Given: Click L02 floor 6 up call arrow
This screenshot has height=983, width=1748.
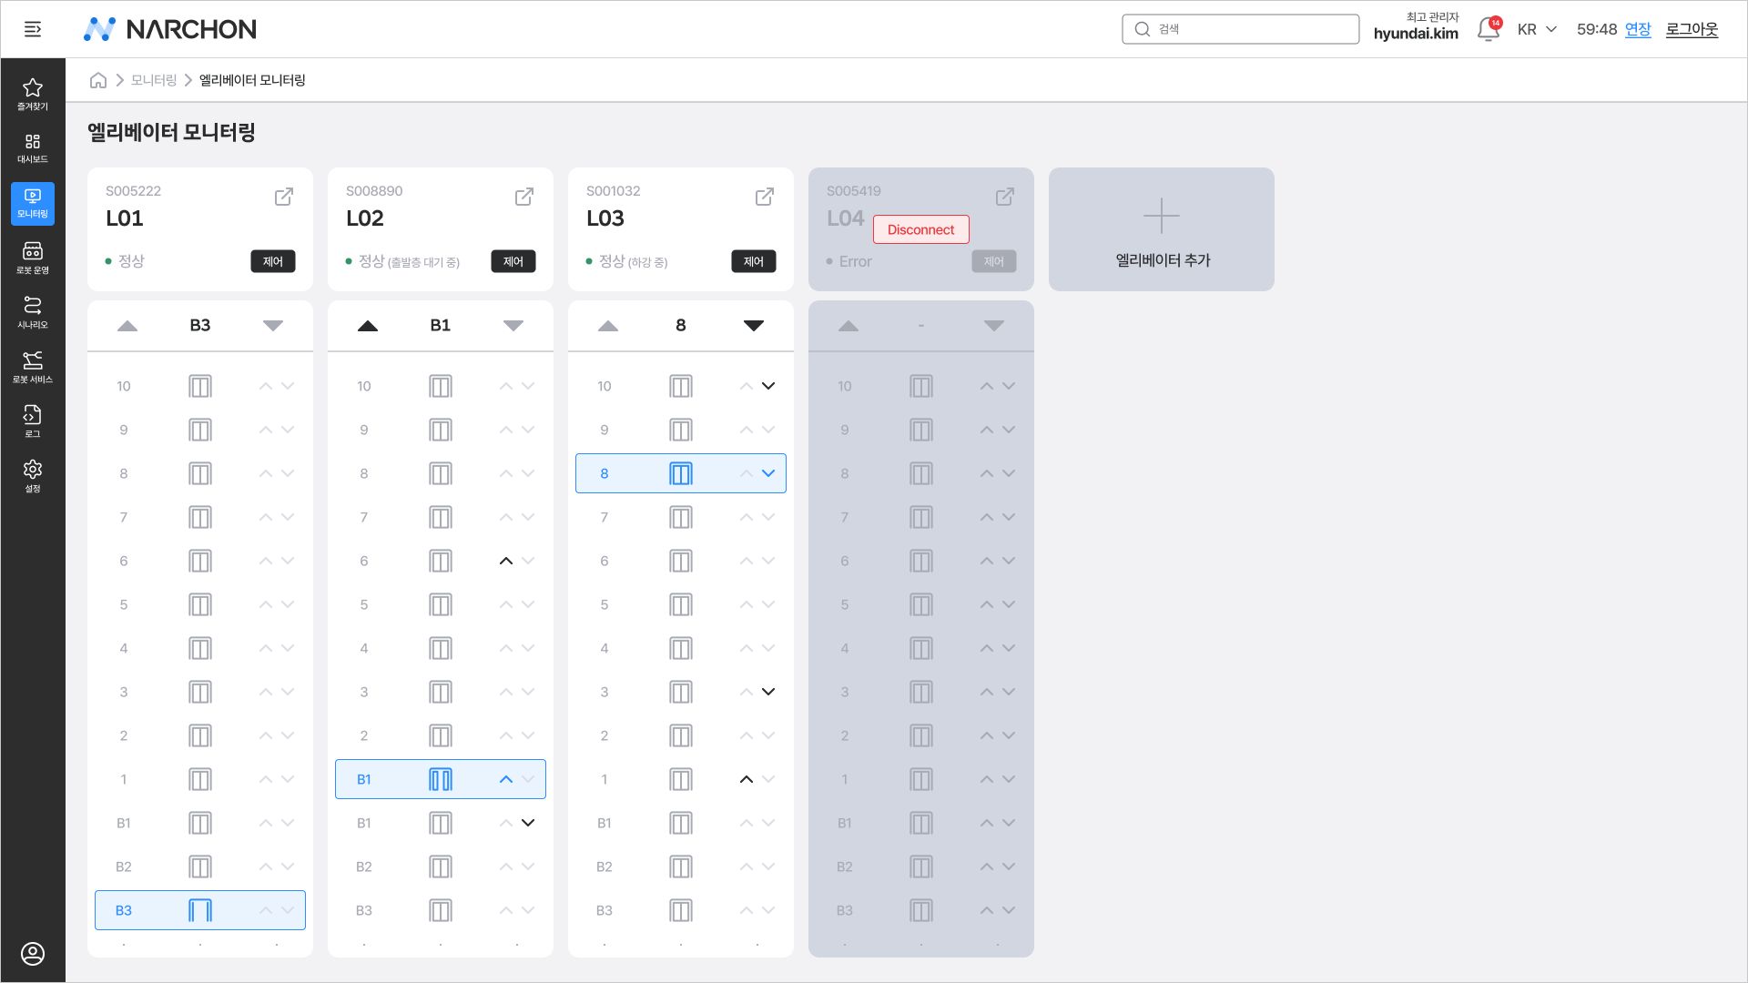Looking at the screenshot, I should click(506, 561).
